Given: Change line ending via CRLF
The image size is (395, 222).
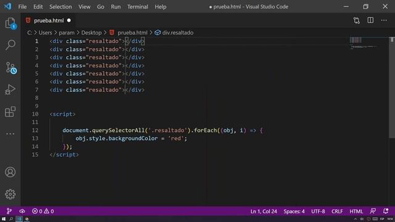Looking at the screenshot, I should [x=337, y=211].
